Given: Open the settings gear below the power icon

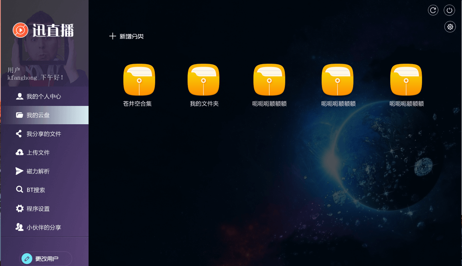Looking at the screenshot, I should pyautogui.click(x=450, y=27).
